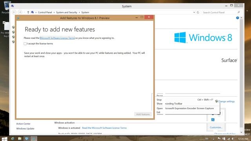The image size is (251, 141).
Task: Open help with the blue question mark icon
Action: [237, 18]
